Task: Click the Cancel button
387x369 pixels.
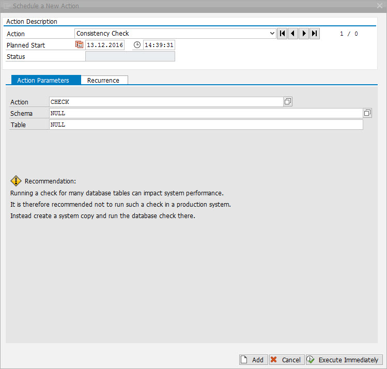Action: (287, 360)
